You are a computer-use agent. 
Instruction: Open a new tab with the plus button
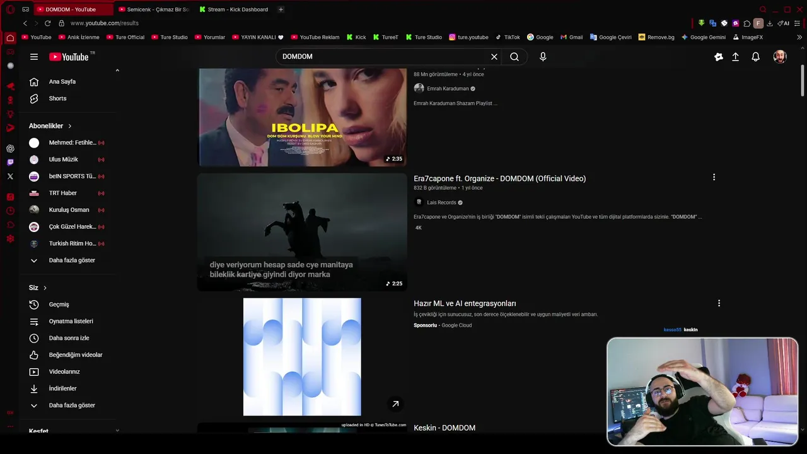point(281,9)
